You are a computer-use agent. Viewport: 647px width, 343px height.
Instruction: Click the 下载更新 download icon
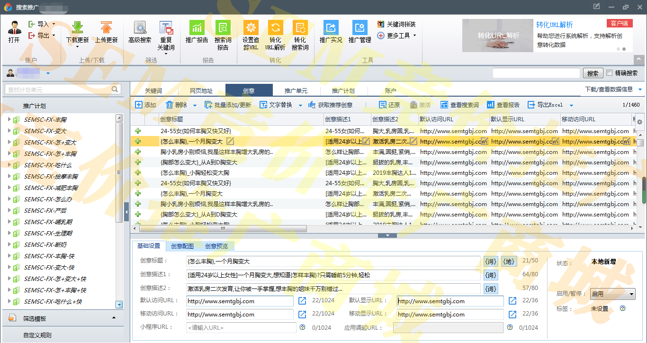pos(77,28)
